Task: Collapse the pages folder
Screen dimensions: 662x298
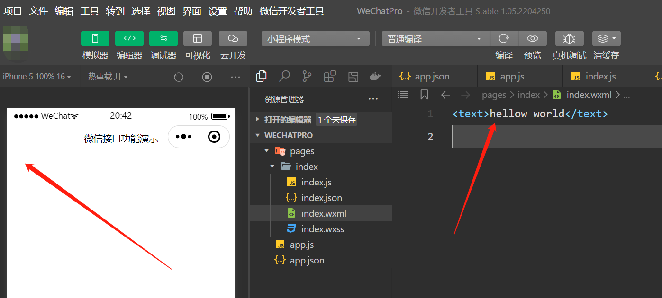Action: 321,151
